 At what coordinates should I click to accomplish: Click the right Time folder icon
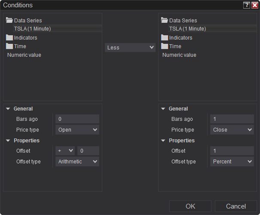pyautogui.click(x=165, y=46)
